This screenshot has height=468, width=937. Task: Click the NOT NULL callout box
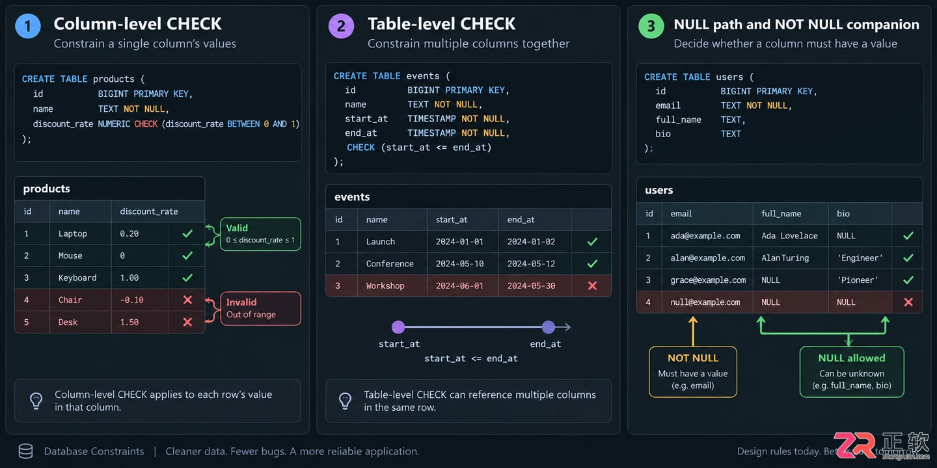point(693,371)
